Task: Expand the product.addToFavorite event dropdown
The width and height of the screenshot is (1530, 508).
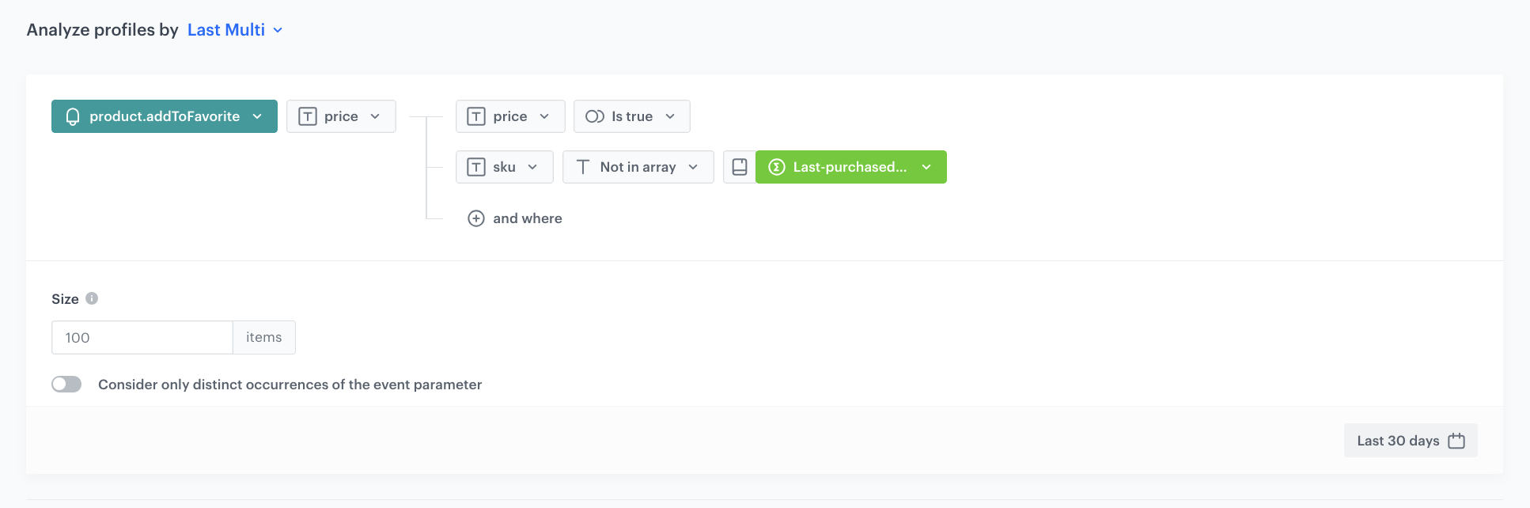Action: [257, 116]
